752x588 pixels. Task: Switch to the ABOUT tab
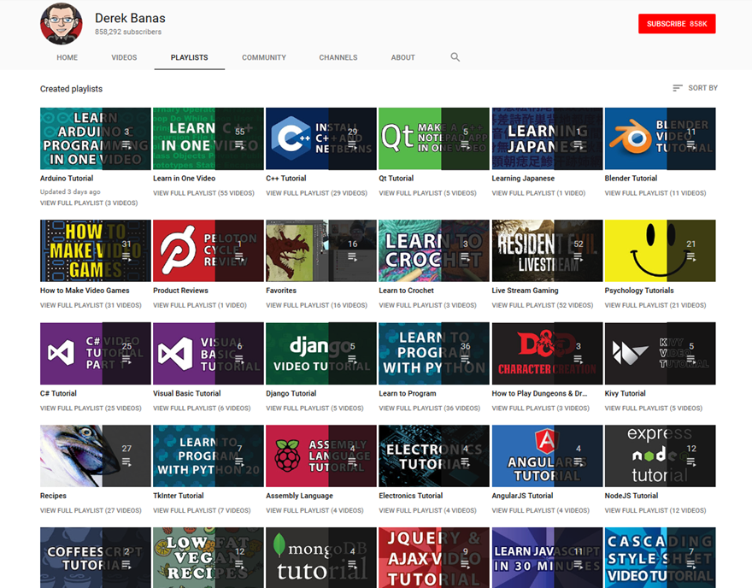(x=402, y=57)
